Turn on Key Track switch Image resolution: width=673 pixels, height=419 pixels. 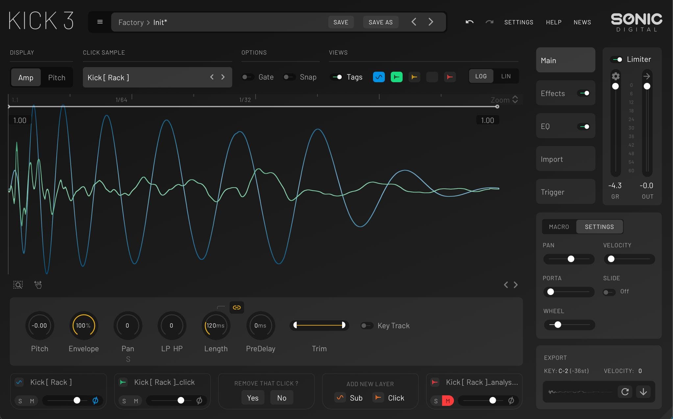tap(366, 326)
